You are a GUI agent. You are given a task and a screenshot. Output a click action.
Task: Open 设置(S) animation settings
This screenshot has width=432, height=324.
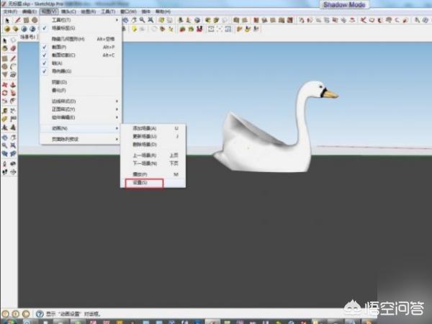(x=153, y=183)
